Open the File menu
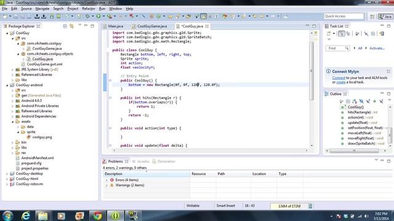 click(4, 9)
